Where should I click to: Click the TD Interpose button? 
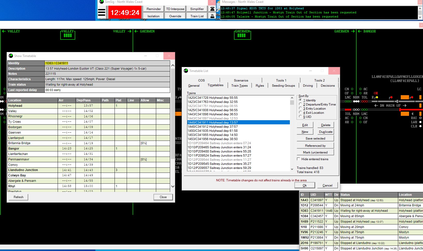pyautogui.click(x=175, y=9)
